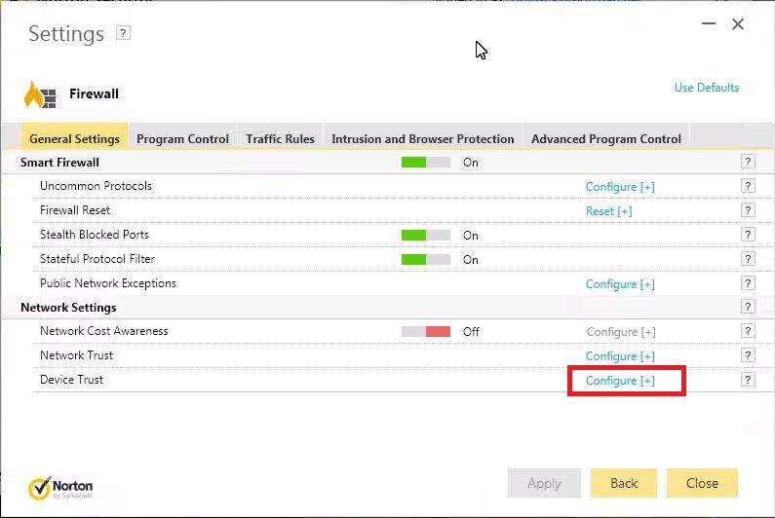Open help for the Uncommon Protocols row
The image size is (775, 518).
(x=748, y=186)
